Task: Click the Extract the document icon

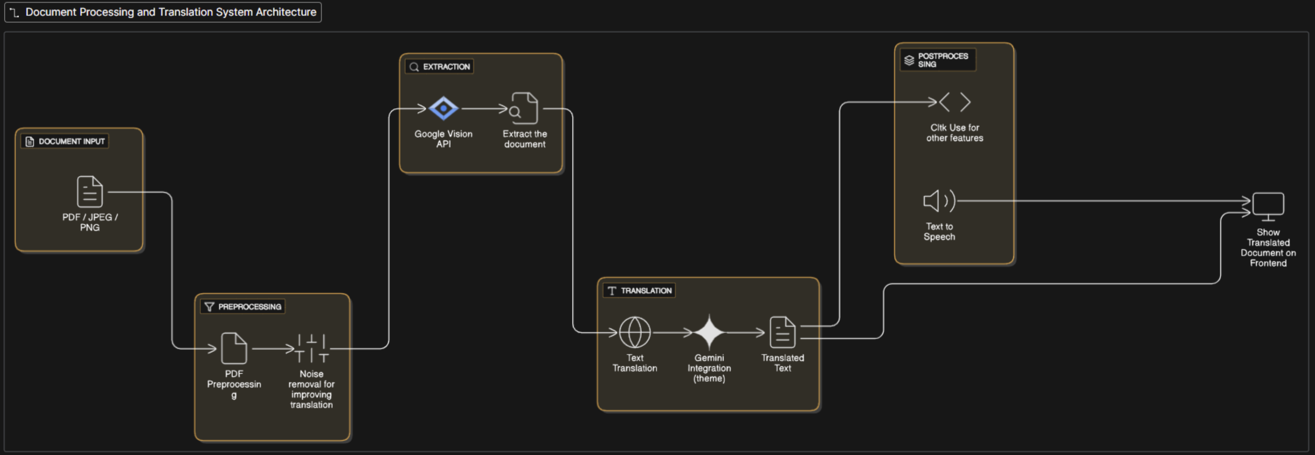Action: 524,108
